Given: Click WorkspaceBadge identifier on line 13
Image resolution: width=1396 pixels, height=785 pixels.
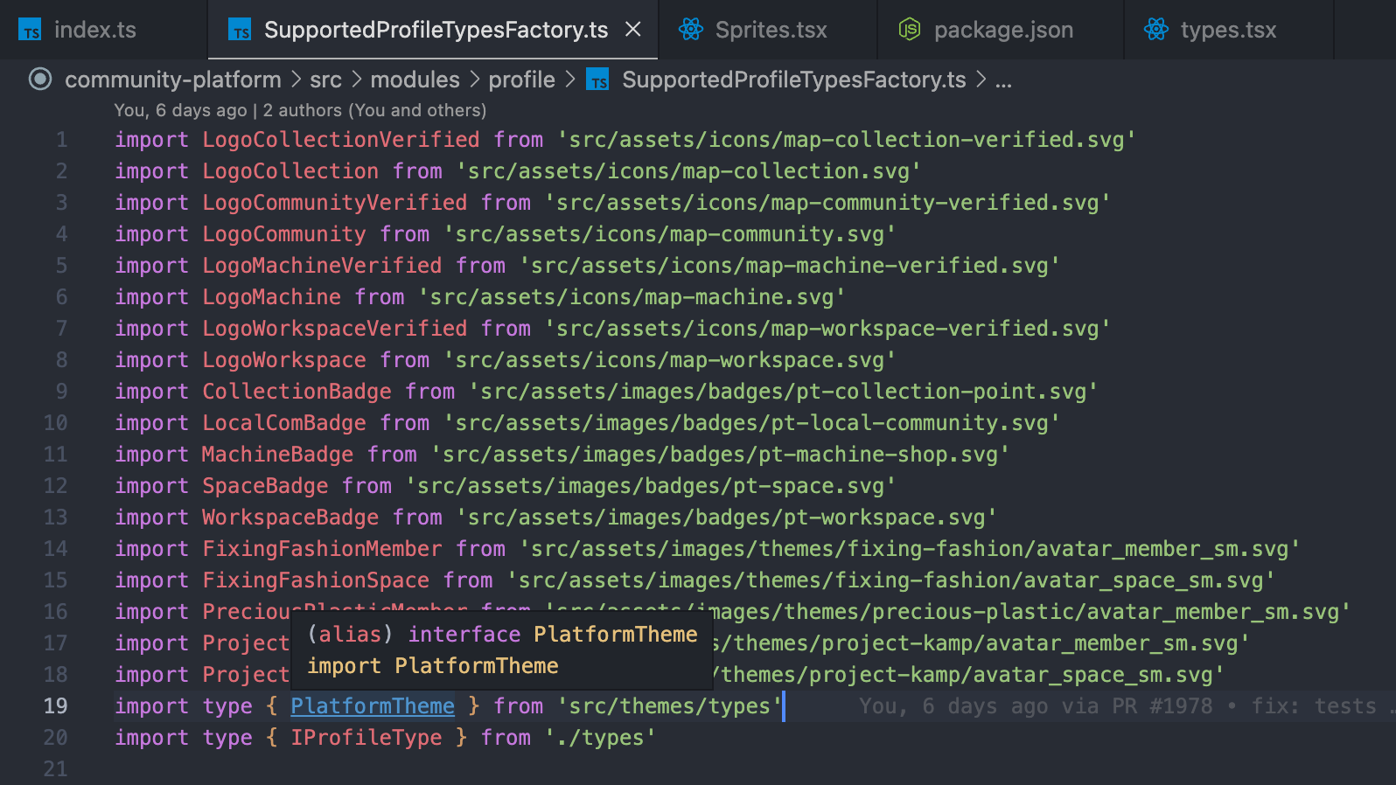Looking at the screenshot, I should tap(290, 517).
